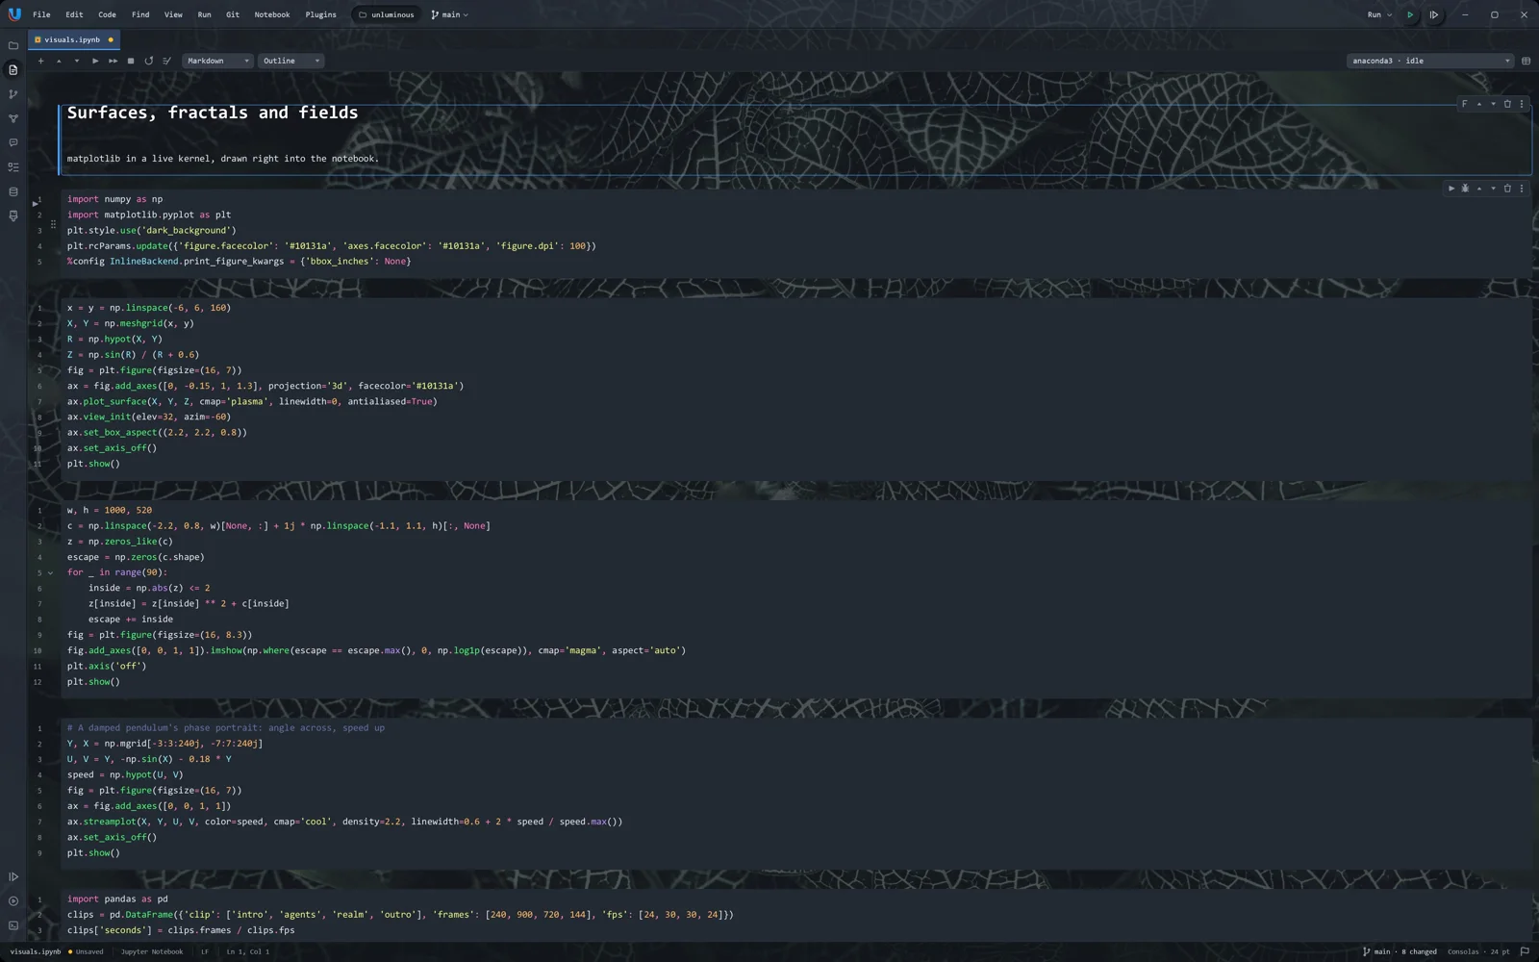
Task: Open the checklist tasks panel in sidebar
Action: [13, 167]
